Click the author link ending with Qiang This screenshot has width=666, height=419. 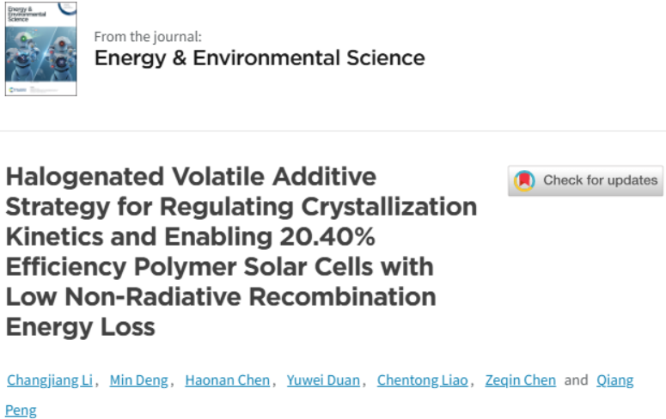pos(615,380)
